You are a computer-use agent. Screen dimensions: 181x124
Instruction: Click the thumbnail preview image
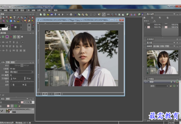point(163,62)
